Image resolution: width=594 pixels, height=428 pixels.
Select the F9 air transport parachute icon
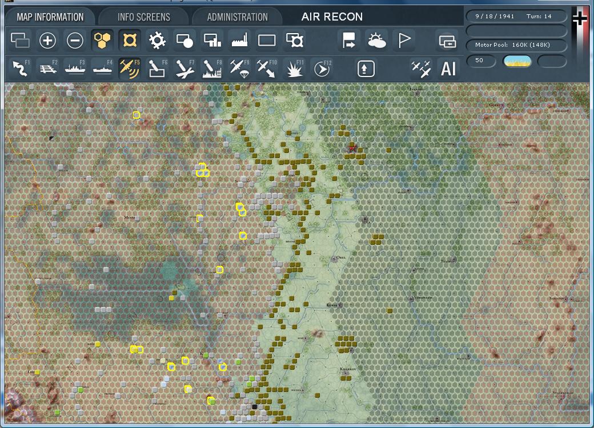pos(239,68)
